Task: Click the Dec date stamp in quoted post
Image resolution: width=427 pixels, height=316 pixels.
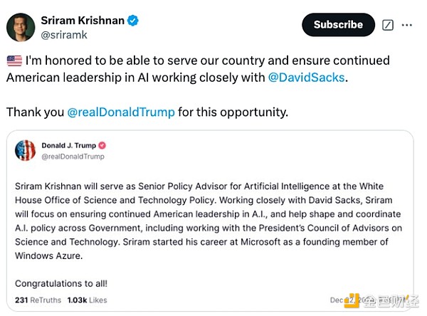Action: pos(336,302)
